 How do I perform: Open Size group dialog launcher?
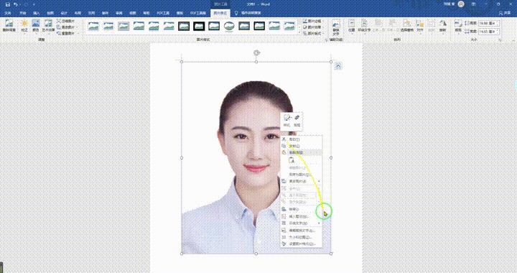pyautogui.click(x=500, y=40)
